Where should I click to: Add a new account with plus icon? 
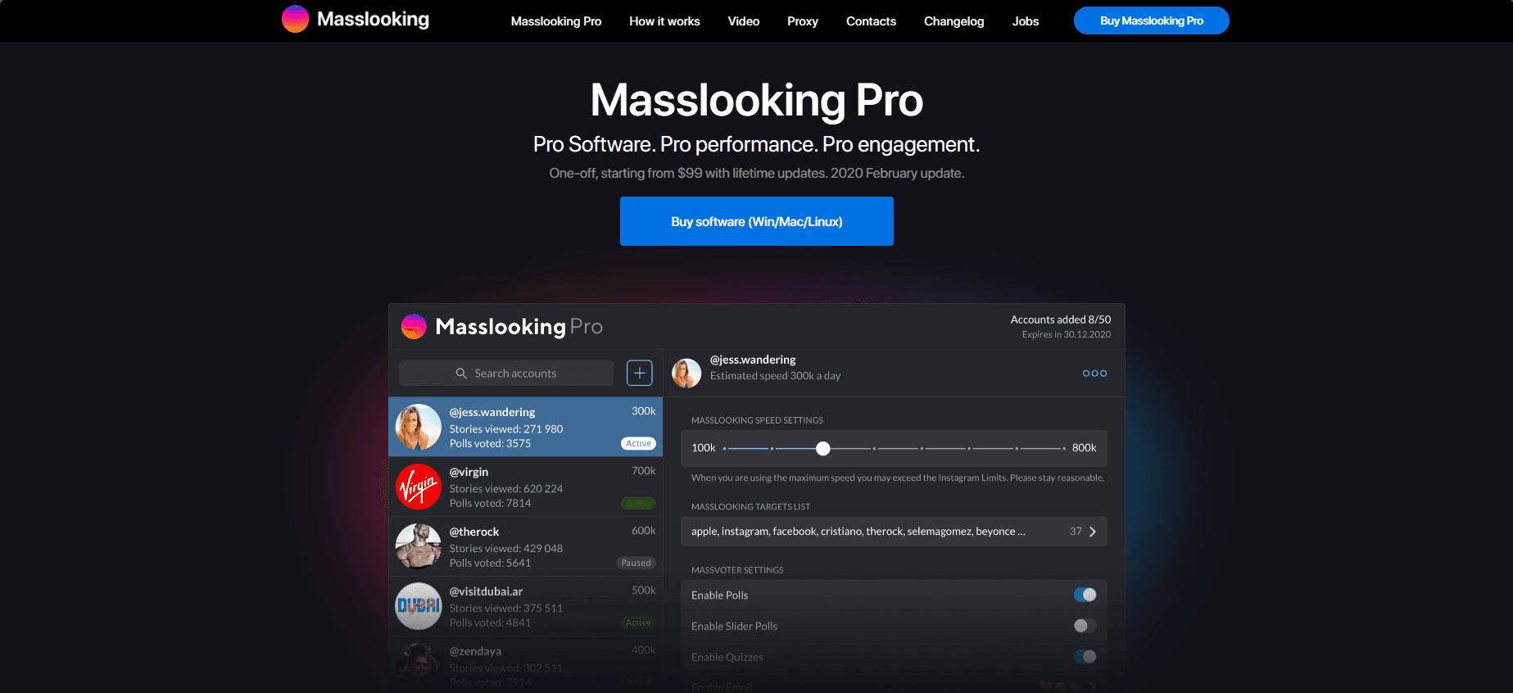coord(640,373)
